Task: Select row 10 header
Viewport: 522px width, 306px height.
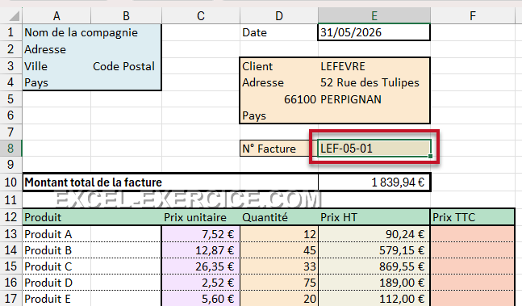Action: coord(10,182)
